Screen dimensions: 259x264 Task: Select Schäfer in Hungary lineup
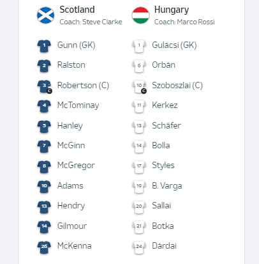pyautogui.click(x=166, y=125)
